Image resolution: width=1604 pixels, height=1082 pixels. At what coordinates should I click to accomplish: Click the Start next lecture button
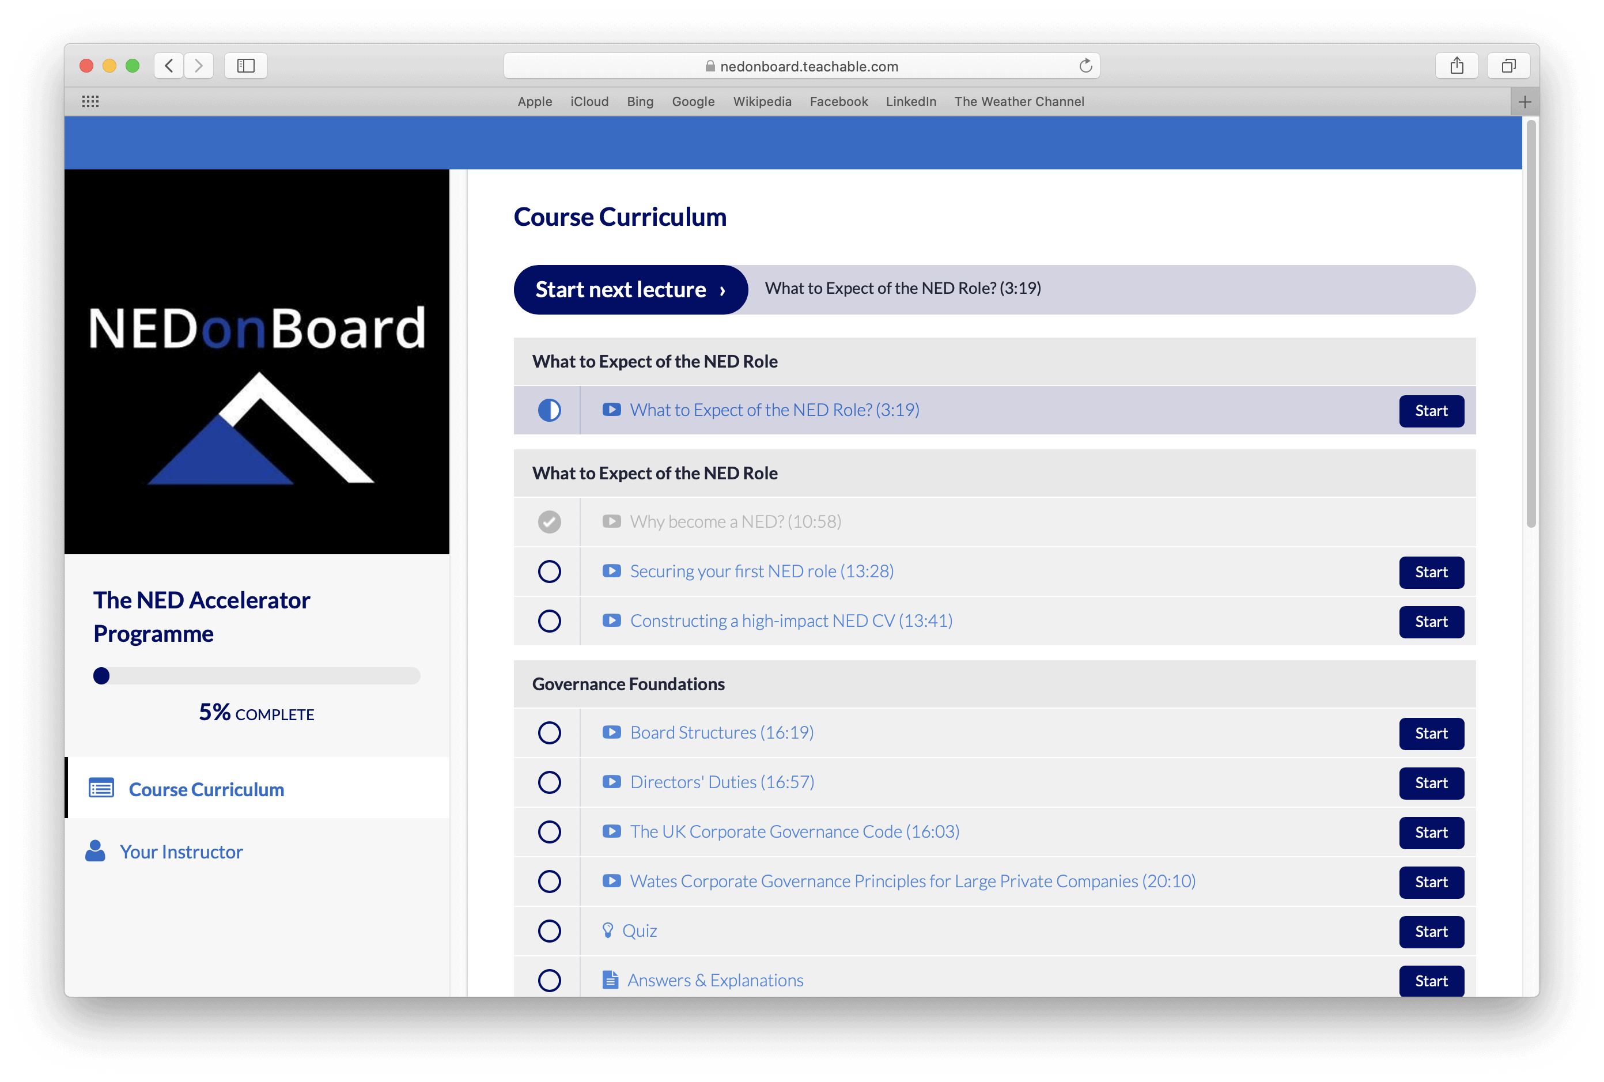630,290
